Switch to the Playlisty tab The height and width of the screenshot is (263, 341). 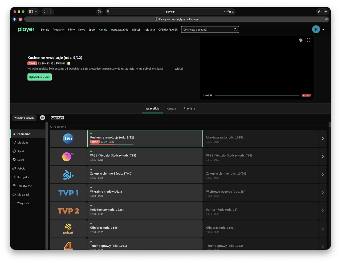pyautogui.click(x=189, y=108)
